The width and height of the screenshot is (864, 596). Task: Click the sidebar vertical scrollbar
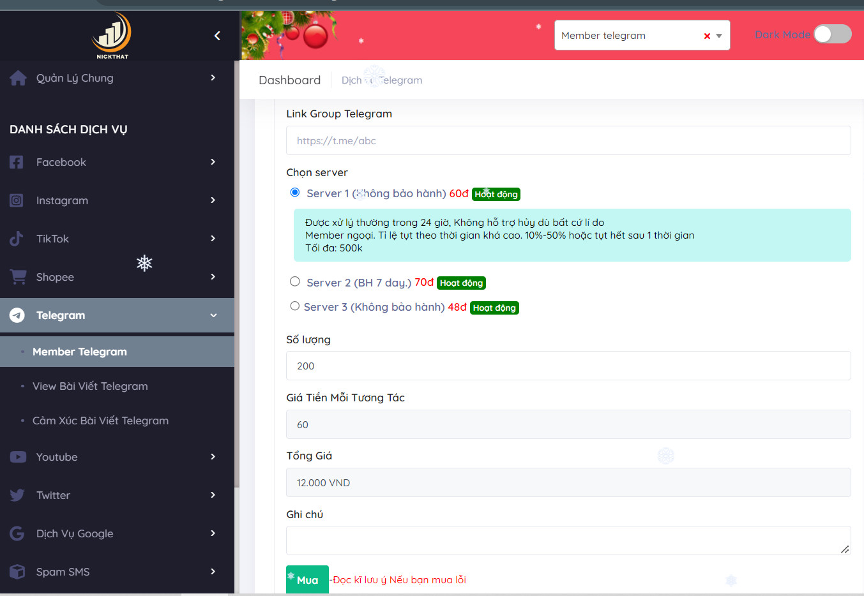pos(237,274)
